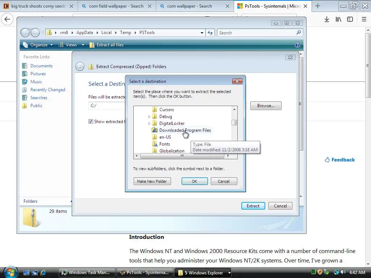Click Cancel in Select a destination dialog
Image resolution: width=371 pixels, height=278 pixels.
click(x=224, y=181)
